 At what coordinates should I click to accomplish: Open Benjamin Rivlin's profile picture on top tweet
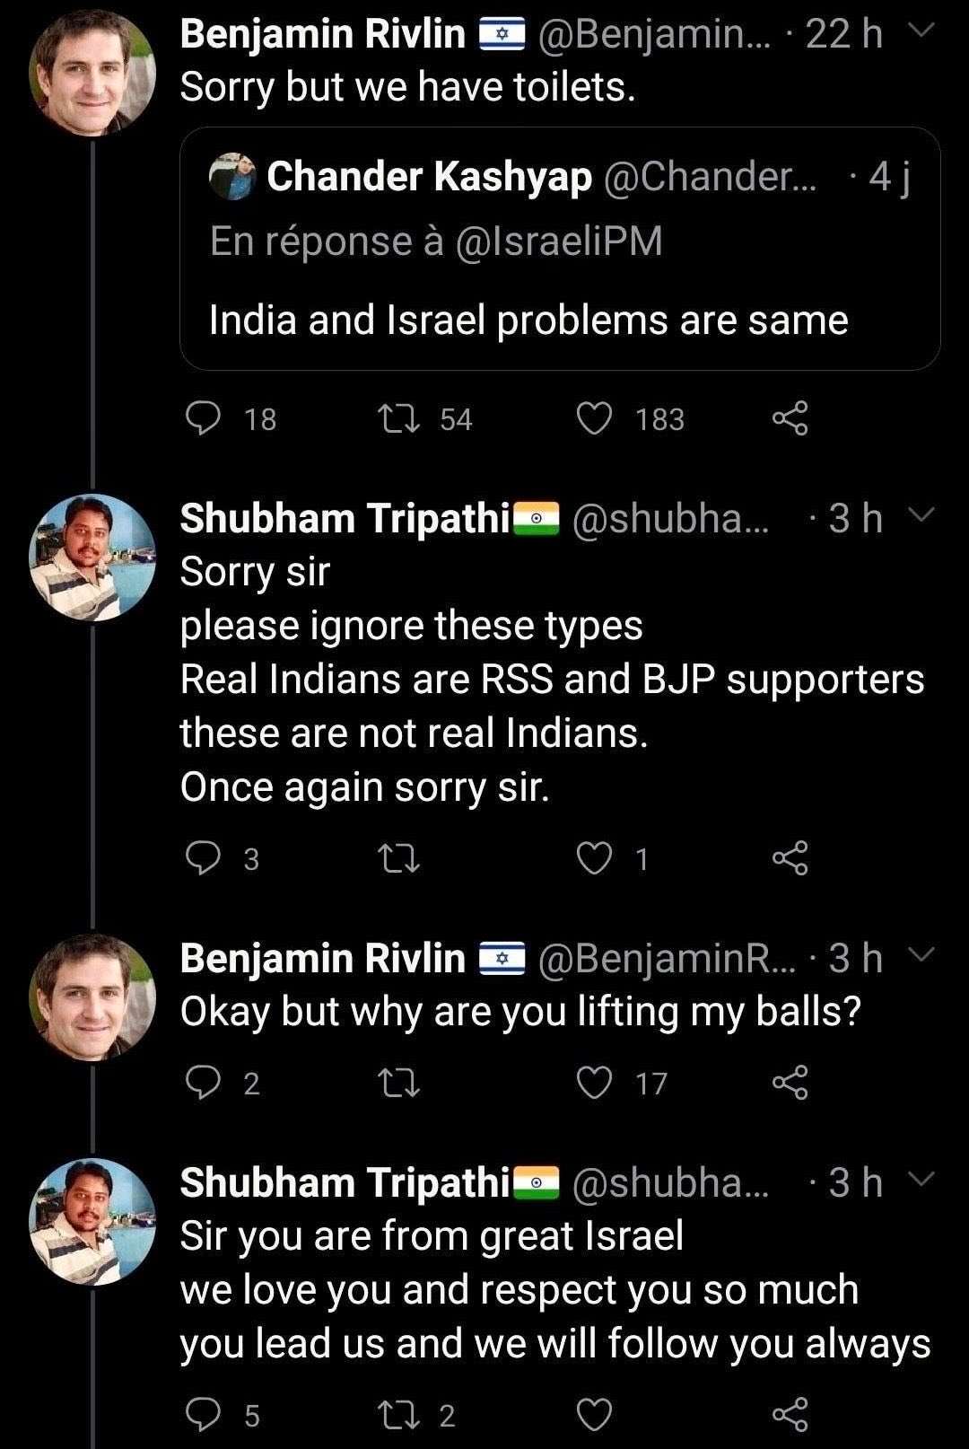[x=92, y=72]
